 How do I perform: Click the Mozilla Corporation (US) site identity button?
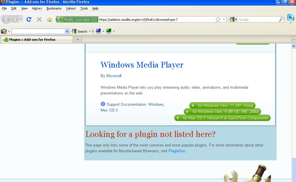pyautogui.click(x=77, y=19)
